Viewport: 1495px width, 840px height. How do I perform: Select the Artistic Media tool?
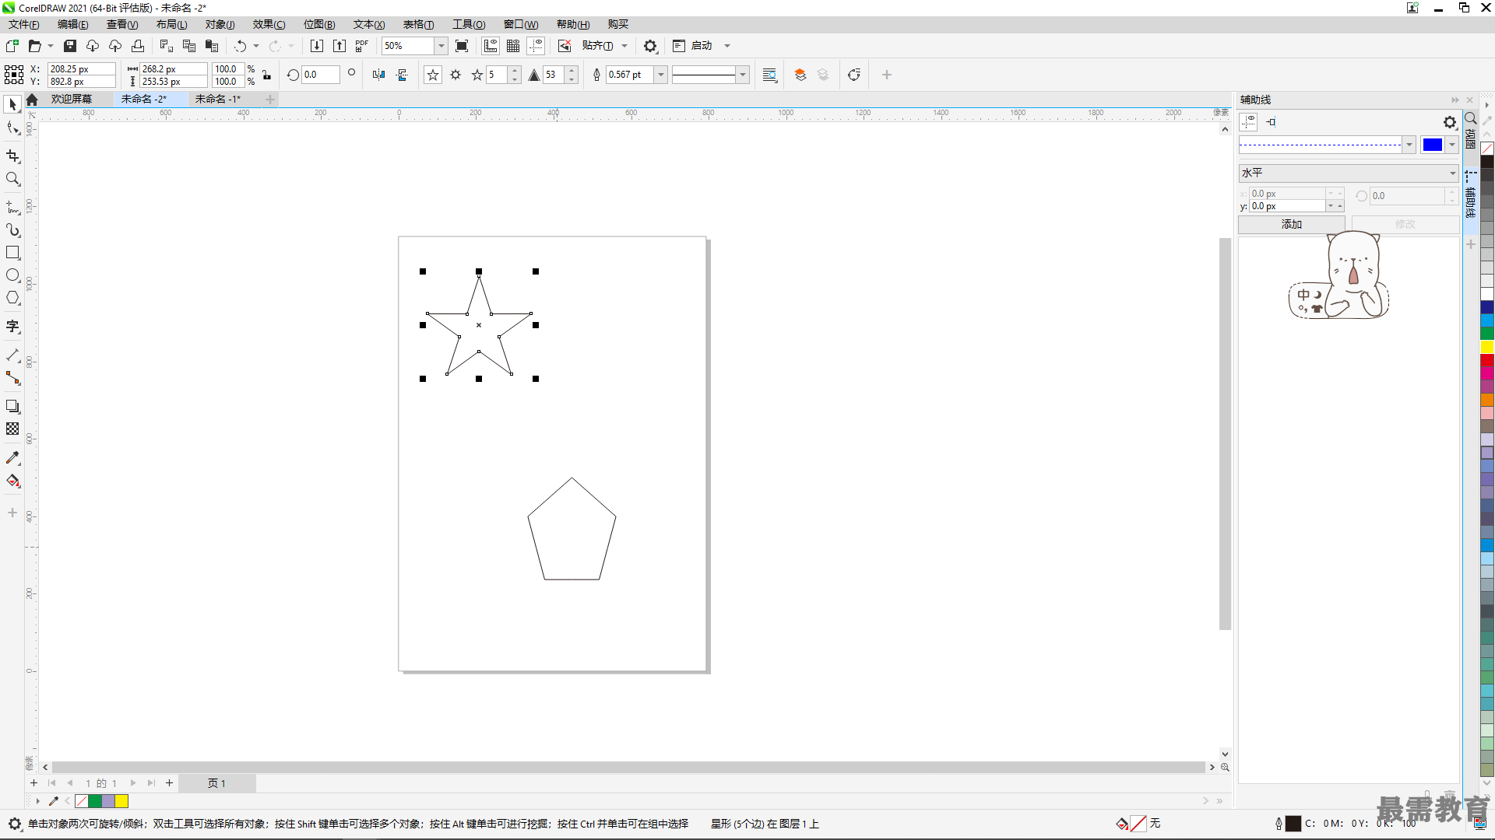(x=12, y=230)
